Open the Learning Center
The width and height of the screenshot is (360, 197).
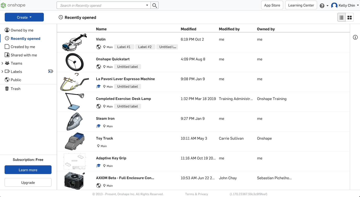[x=301, y=5]
